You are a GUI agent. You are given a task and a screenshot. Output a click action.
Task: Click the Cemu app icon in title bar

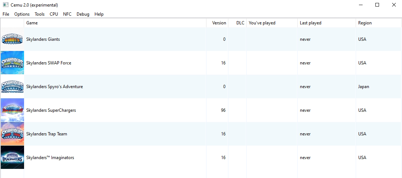click(x=5, y=5)
